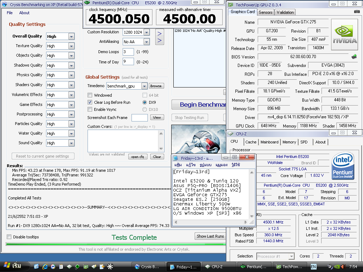
Task: Click the notepad quick launch icon
Action: point(61,267)
